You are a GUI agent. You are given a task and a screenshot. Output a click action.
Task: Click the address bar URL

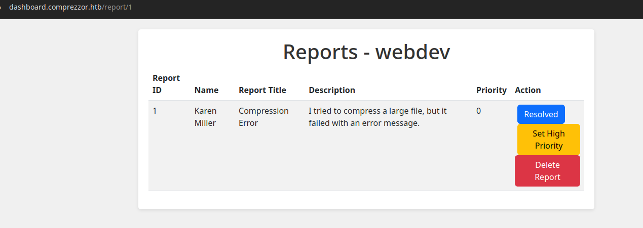70,8
